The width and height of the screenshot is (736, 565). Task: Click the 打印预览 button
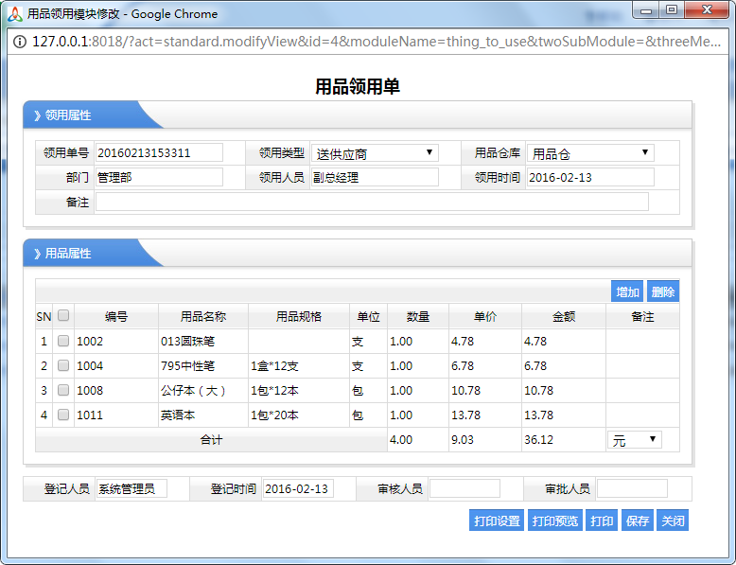coord(553,521)
